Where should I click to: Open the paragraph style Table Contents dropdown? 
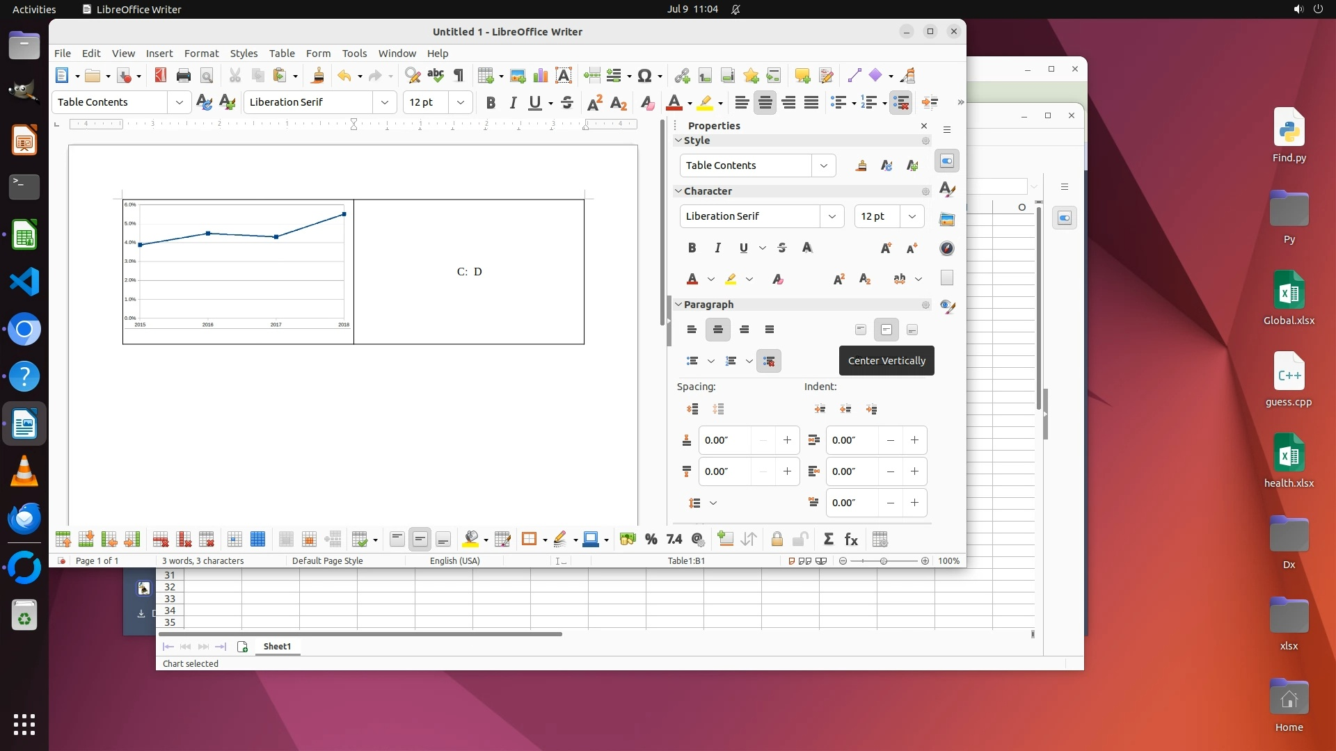[x=179, y=102]
